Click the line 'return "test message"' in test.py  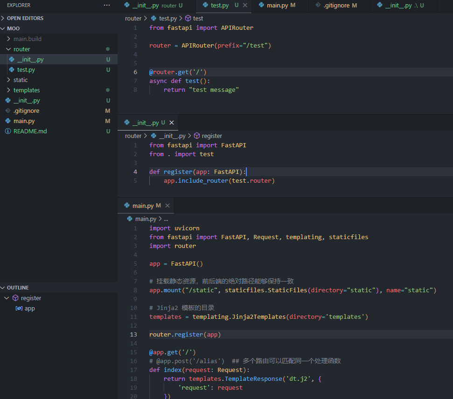201,90
